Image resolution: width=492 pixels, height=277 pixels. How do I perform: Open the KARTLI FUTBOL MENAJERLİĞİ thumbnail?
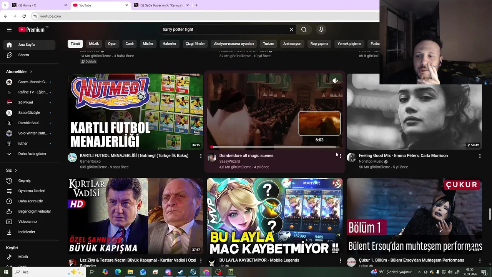tap(135, 112)
